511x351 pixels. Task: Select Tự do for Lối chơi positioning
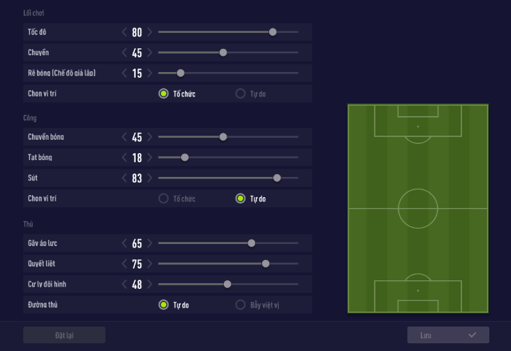coord(240,94)
